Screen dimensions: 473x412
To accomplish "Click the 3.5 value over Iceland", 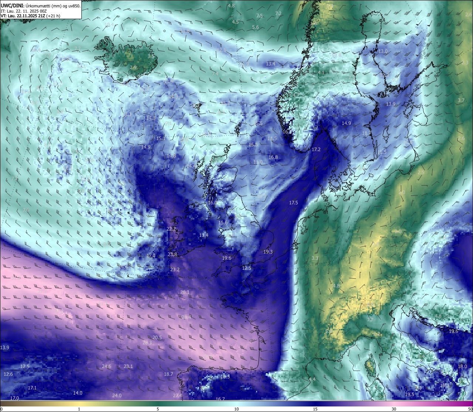I will (x=151, y=57).
